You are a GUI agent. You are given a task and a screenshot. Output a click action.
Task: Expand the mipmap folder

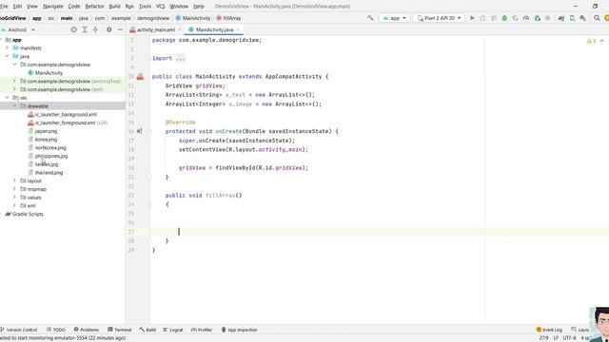pos(15,189)
